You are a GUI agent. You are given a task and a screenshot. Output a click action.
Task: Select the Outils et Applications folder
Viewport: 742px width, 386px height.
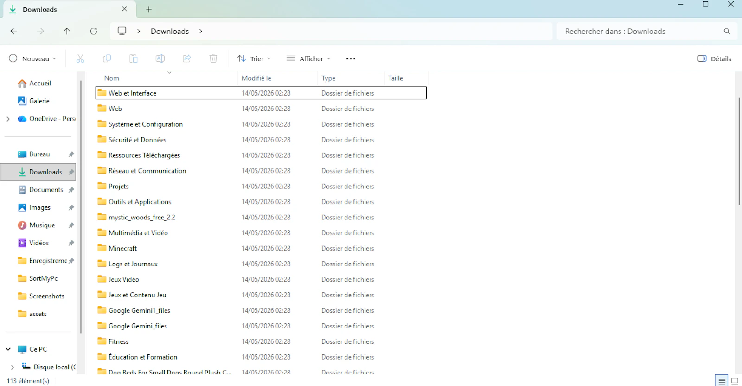point(261,202)
